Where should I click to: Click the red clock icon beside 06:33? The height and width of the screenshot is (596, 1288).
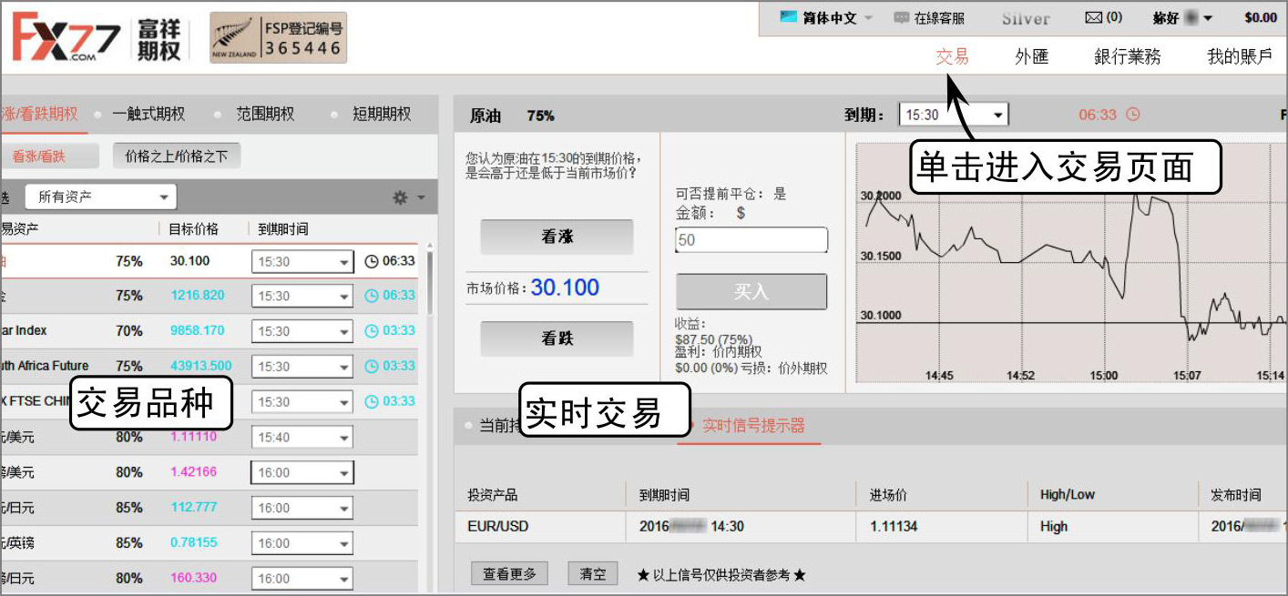1132,115
